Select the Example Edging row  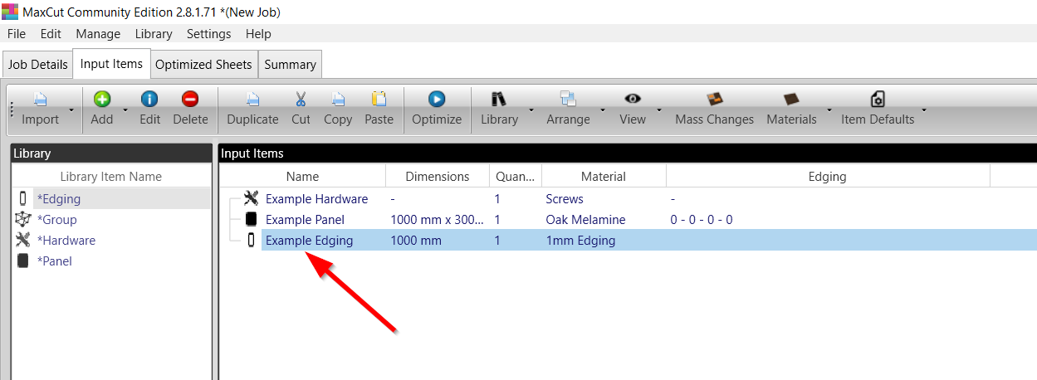628,241
